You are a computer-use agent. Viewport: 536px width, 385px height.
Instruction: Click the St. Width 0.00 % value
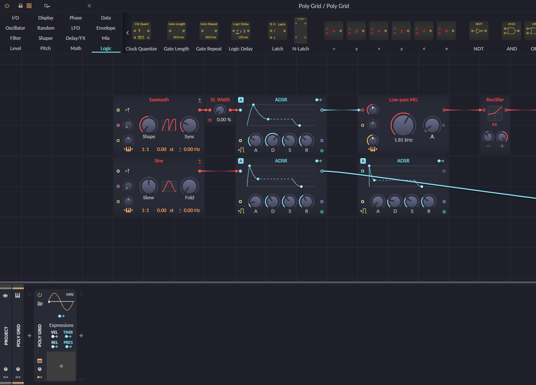tap(224, 120)
